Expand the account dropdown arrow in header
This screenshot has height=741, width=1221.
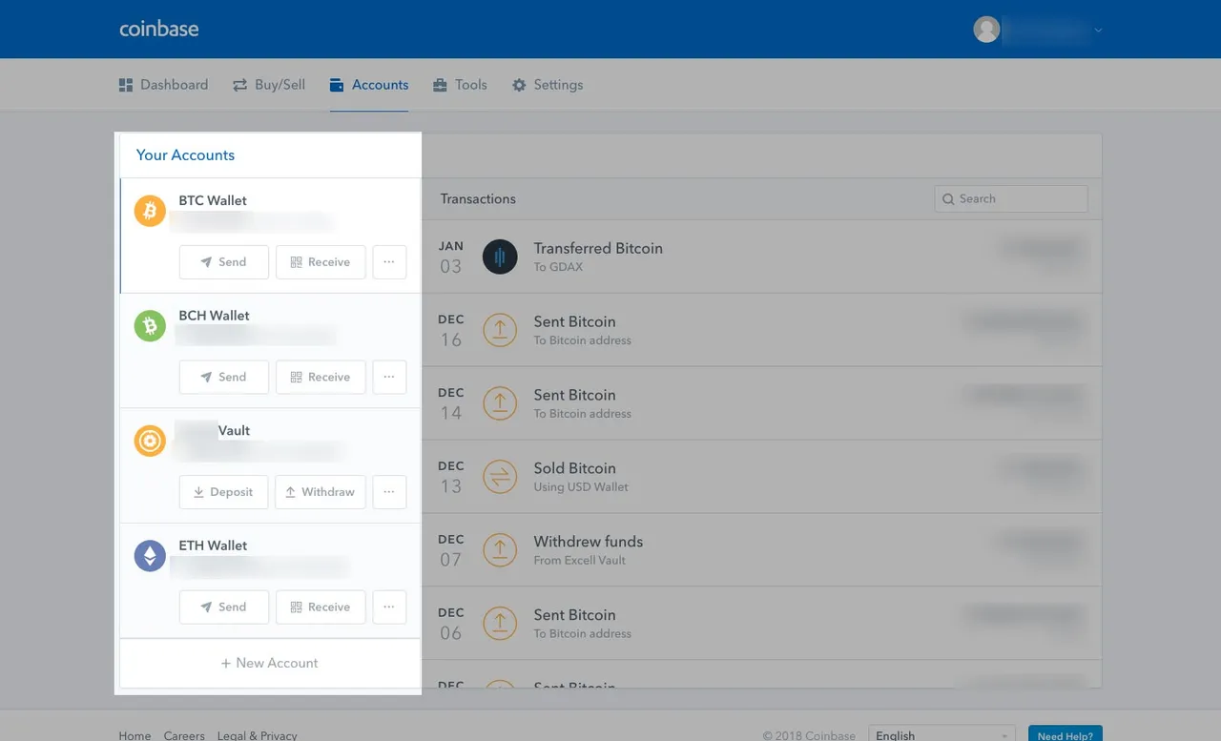[x=1098, y=31]
